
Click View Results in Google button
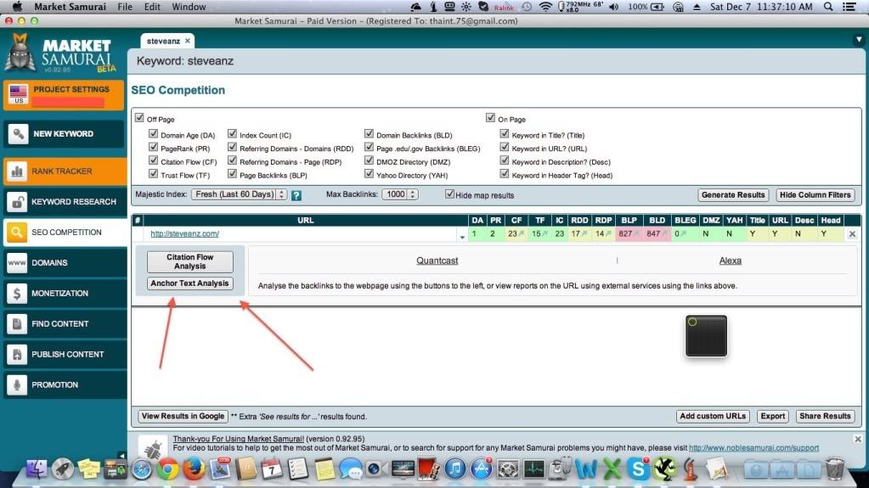click(183, 416)
